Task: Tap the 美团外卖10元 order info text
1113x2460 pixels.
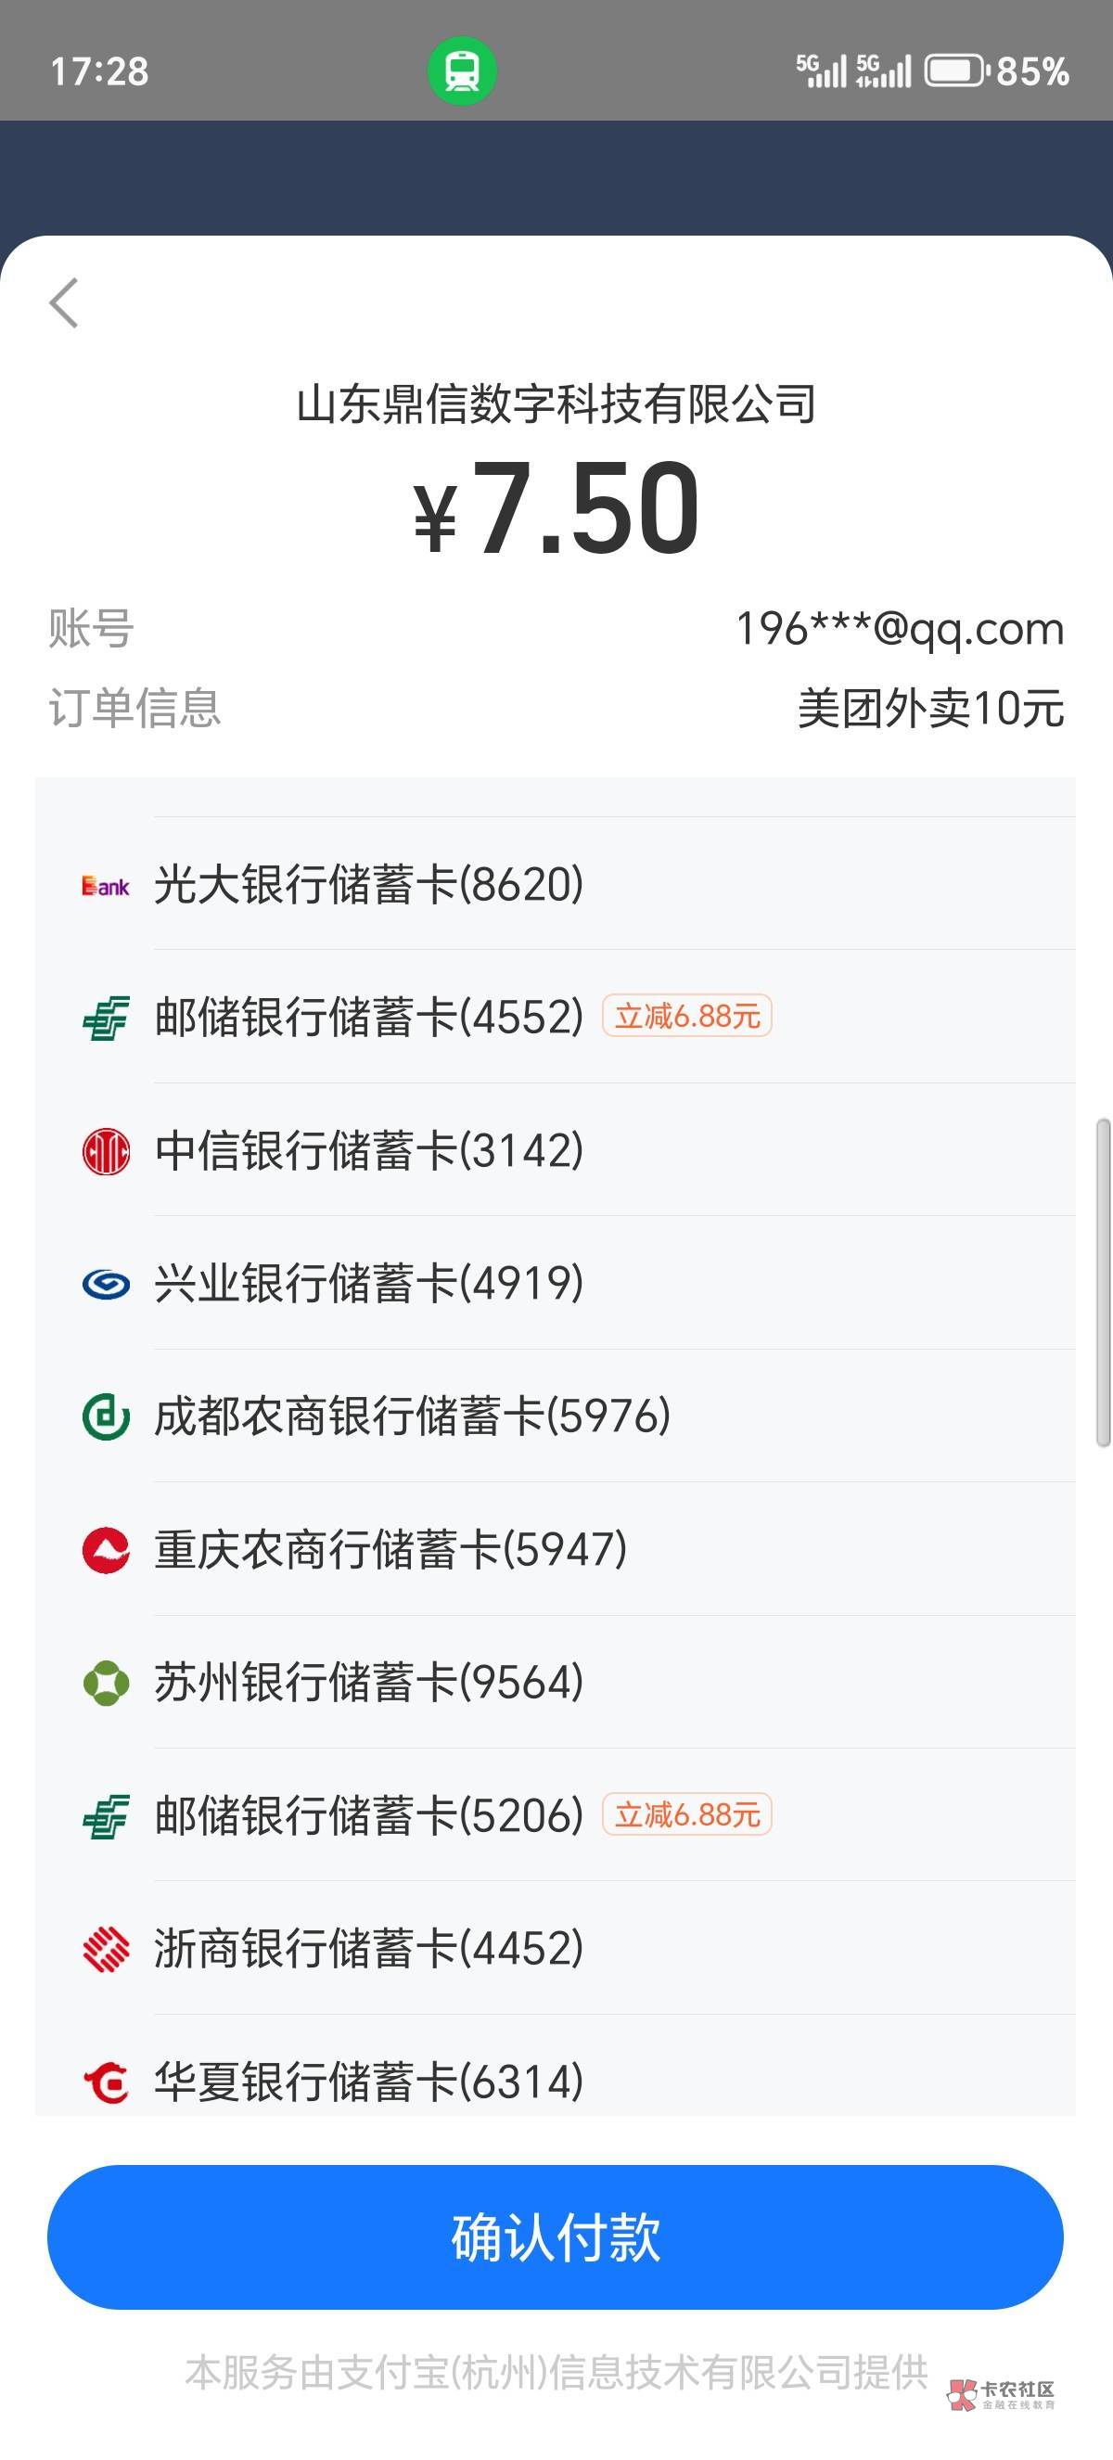Action: (929, 709)
